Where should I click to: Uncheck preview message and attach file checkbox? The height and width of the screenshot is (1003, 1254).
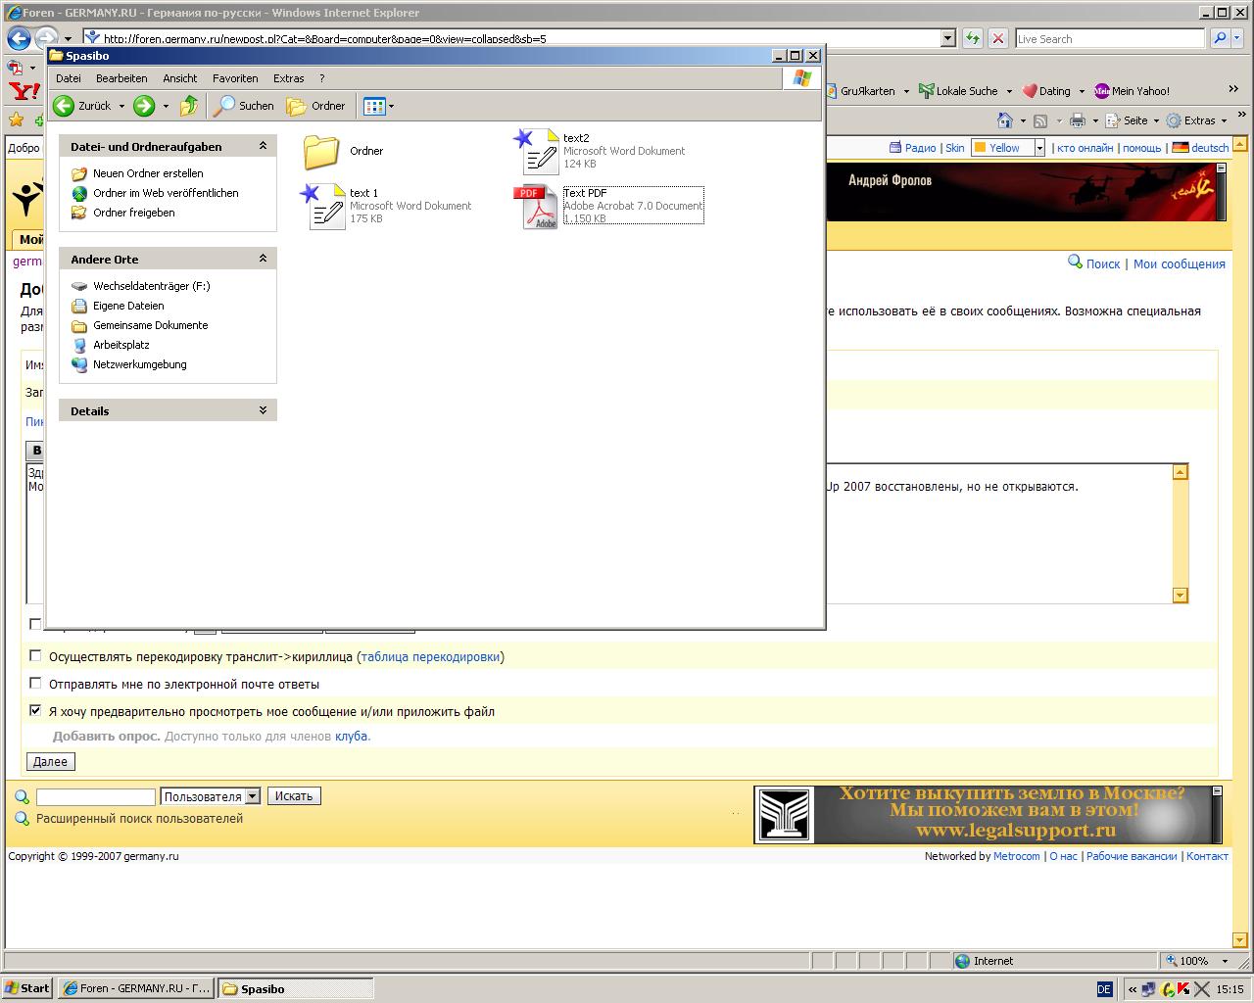click(x=36, y=711)
